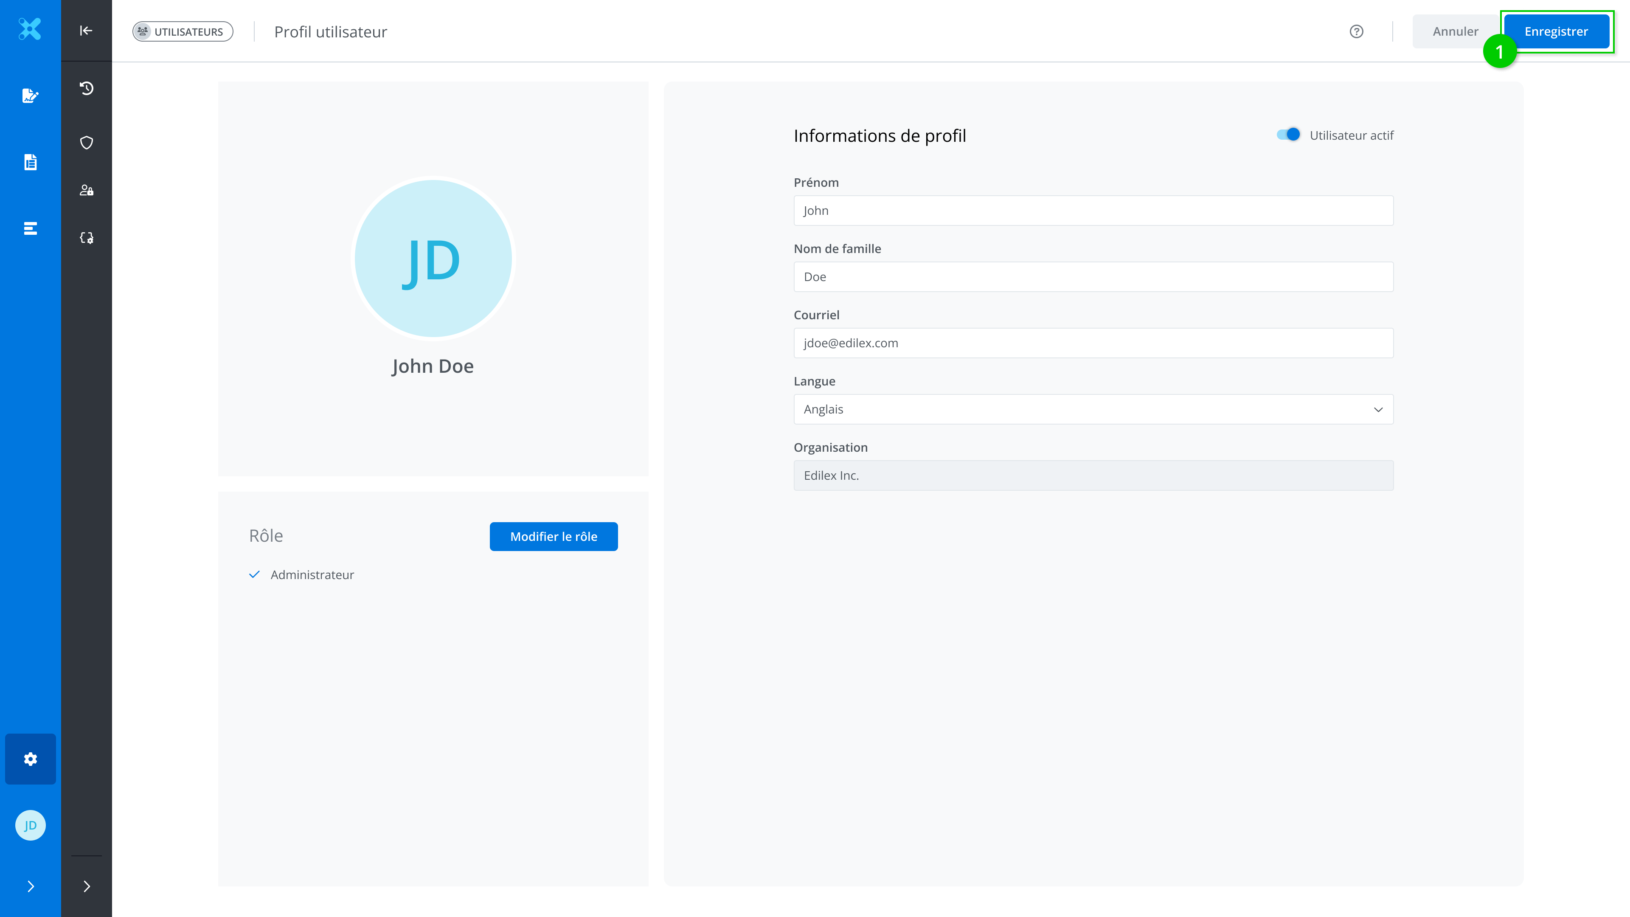The image size is (1630, 917).
Task: Click the Modifier le rôle button
Action: 553,537
